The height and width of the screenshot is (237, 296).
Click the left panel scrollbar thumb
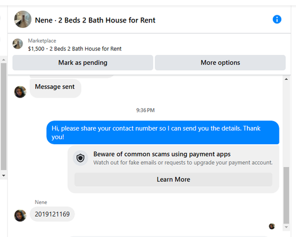pyautogui.click(x=4, y=116)
